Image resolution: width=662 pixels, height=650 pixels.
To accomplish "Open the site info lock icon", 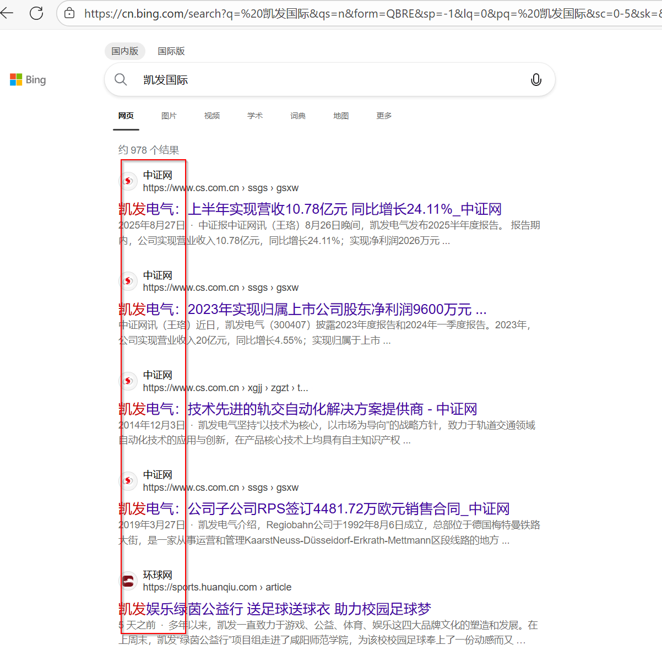I will 69,13.
